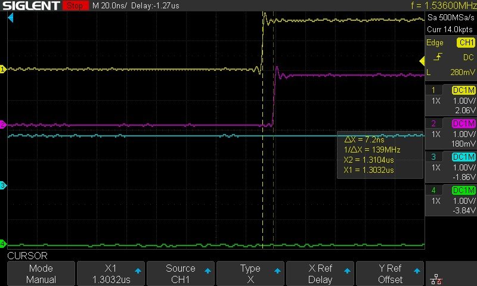Click the Edge trigger type label

coord(435,43)
